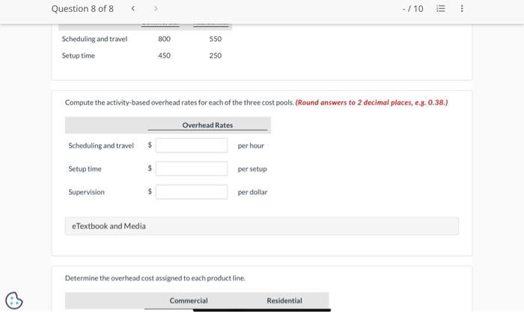Click 'Setup time' label beside the rate field
Viewport: 524px width, 312px height.
pos(85,169)
